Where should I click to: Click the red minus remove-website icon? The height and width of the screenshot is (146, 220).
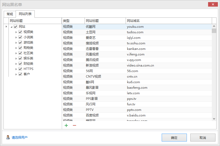pos(74,125)
